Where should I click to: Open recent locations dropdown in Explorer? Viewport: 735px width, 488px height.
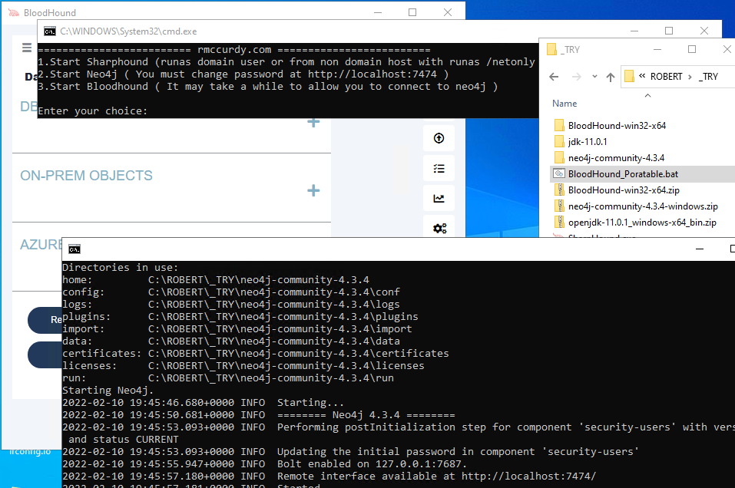594,77
